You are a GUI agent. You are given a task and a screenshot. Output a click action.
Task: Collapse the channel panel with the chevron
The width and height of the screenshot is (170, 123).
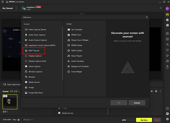point(161,8)
